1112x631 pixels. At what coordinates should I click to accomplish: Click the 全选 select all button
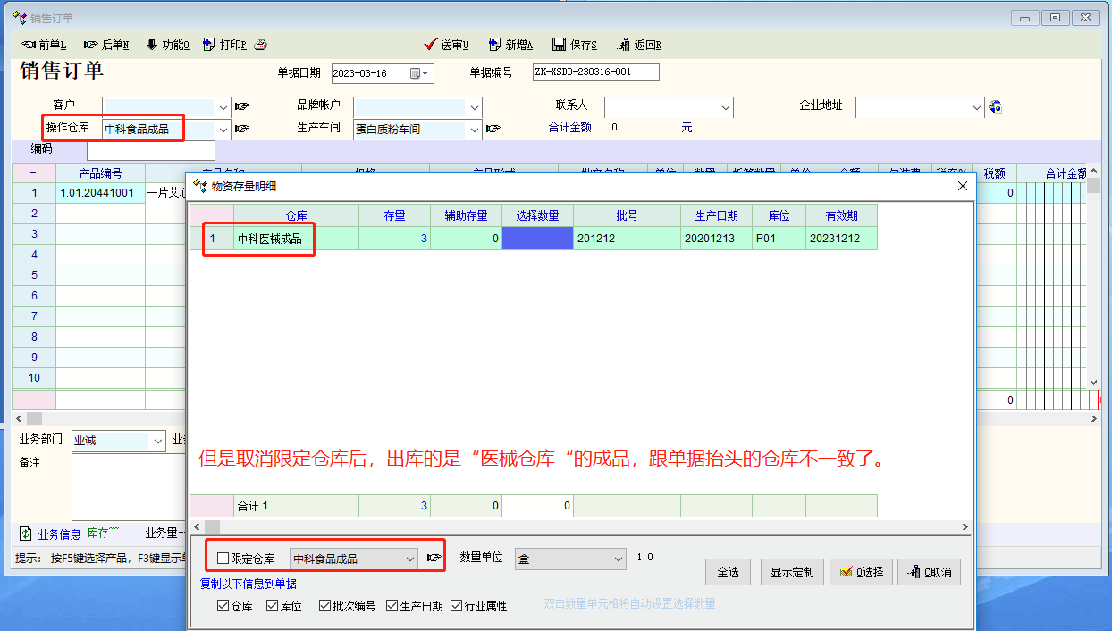point(728,572)
